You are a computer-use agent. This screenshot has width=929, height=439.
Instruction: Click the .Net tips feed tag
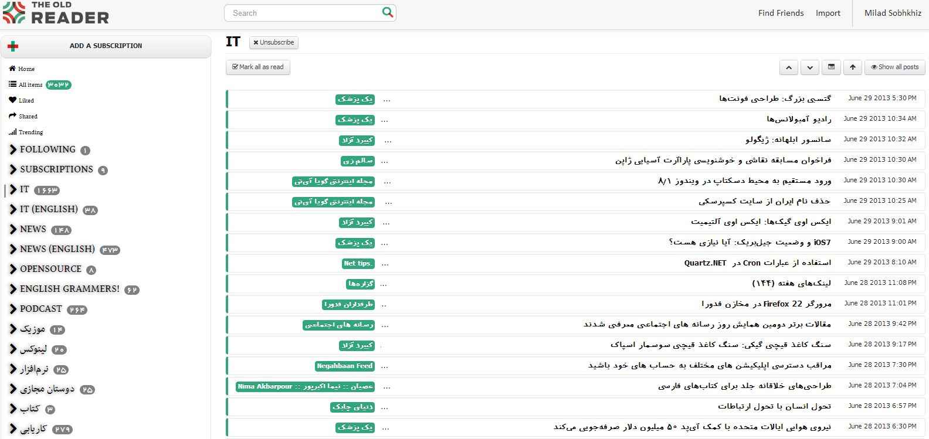(358, 263)
